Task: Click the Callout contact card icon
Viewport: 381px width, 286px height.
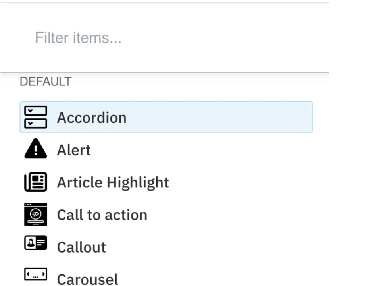Action: pos(36,243)
